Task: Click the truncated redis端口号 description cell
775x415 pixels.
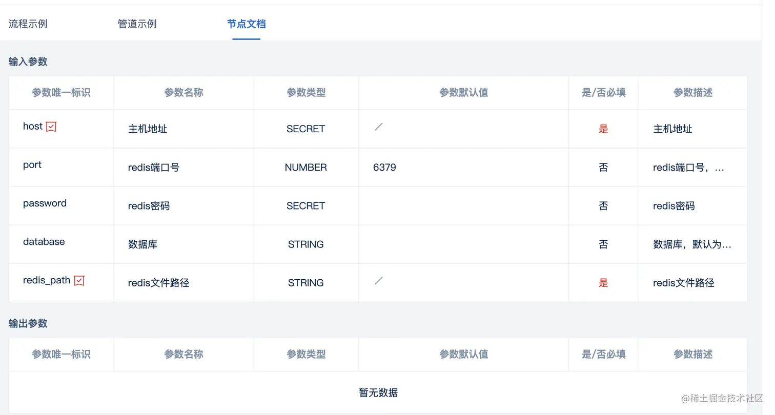Action: (x=688, y=168)
